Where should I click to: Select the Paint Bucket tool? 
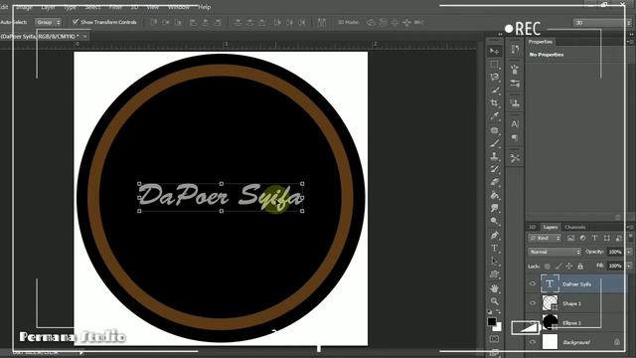click(494, 195)
